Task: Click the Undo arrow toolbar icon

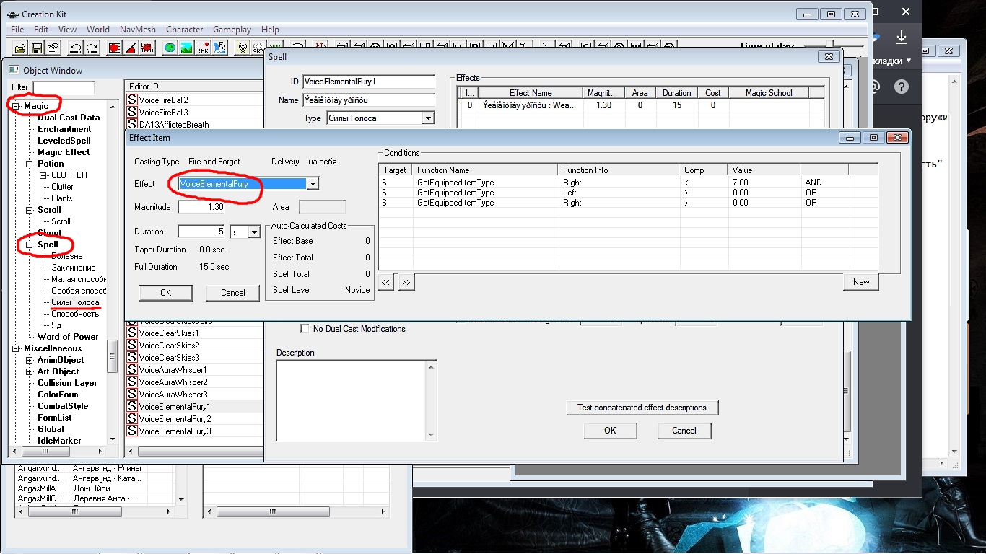Action: [x=75, y=48]
